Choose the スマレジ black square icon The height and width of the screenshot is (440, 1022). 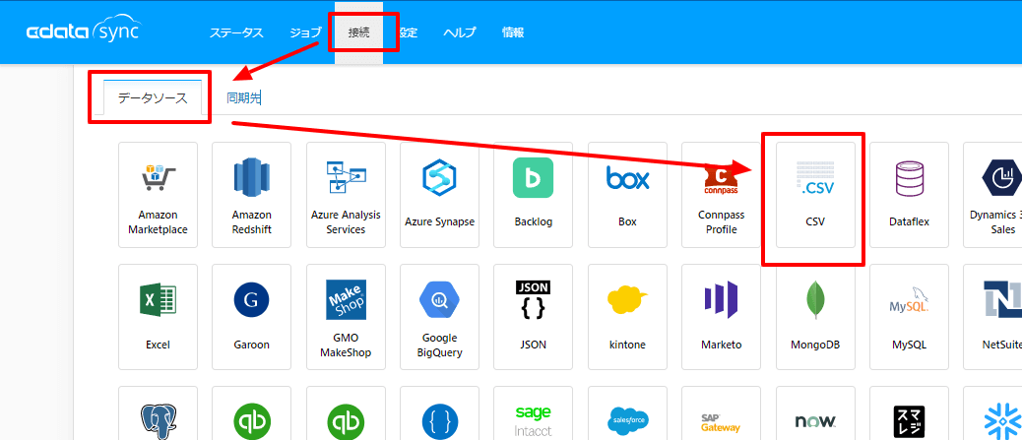tap(909, 421)
